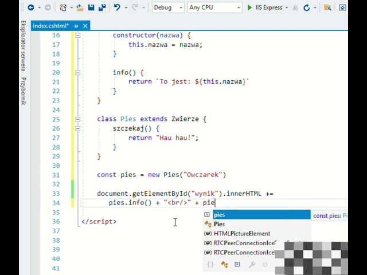Open the Eksplorator serwera side tab
The image size is (367, 275).
pyautogui.click(x=23, y=46)
